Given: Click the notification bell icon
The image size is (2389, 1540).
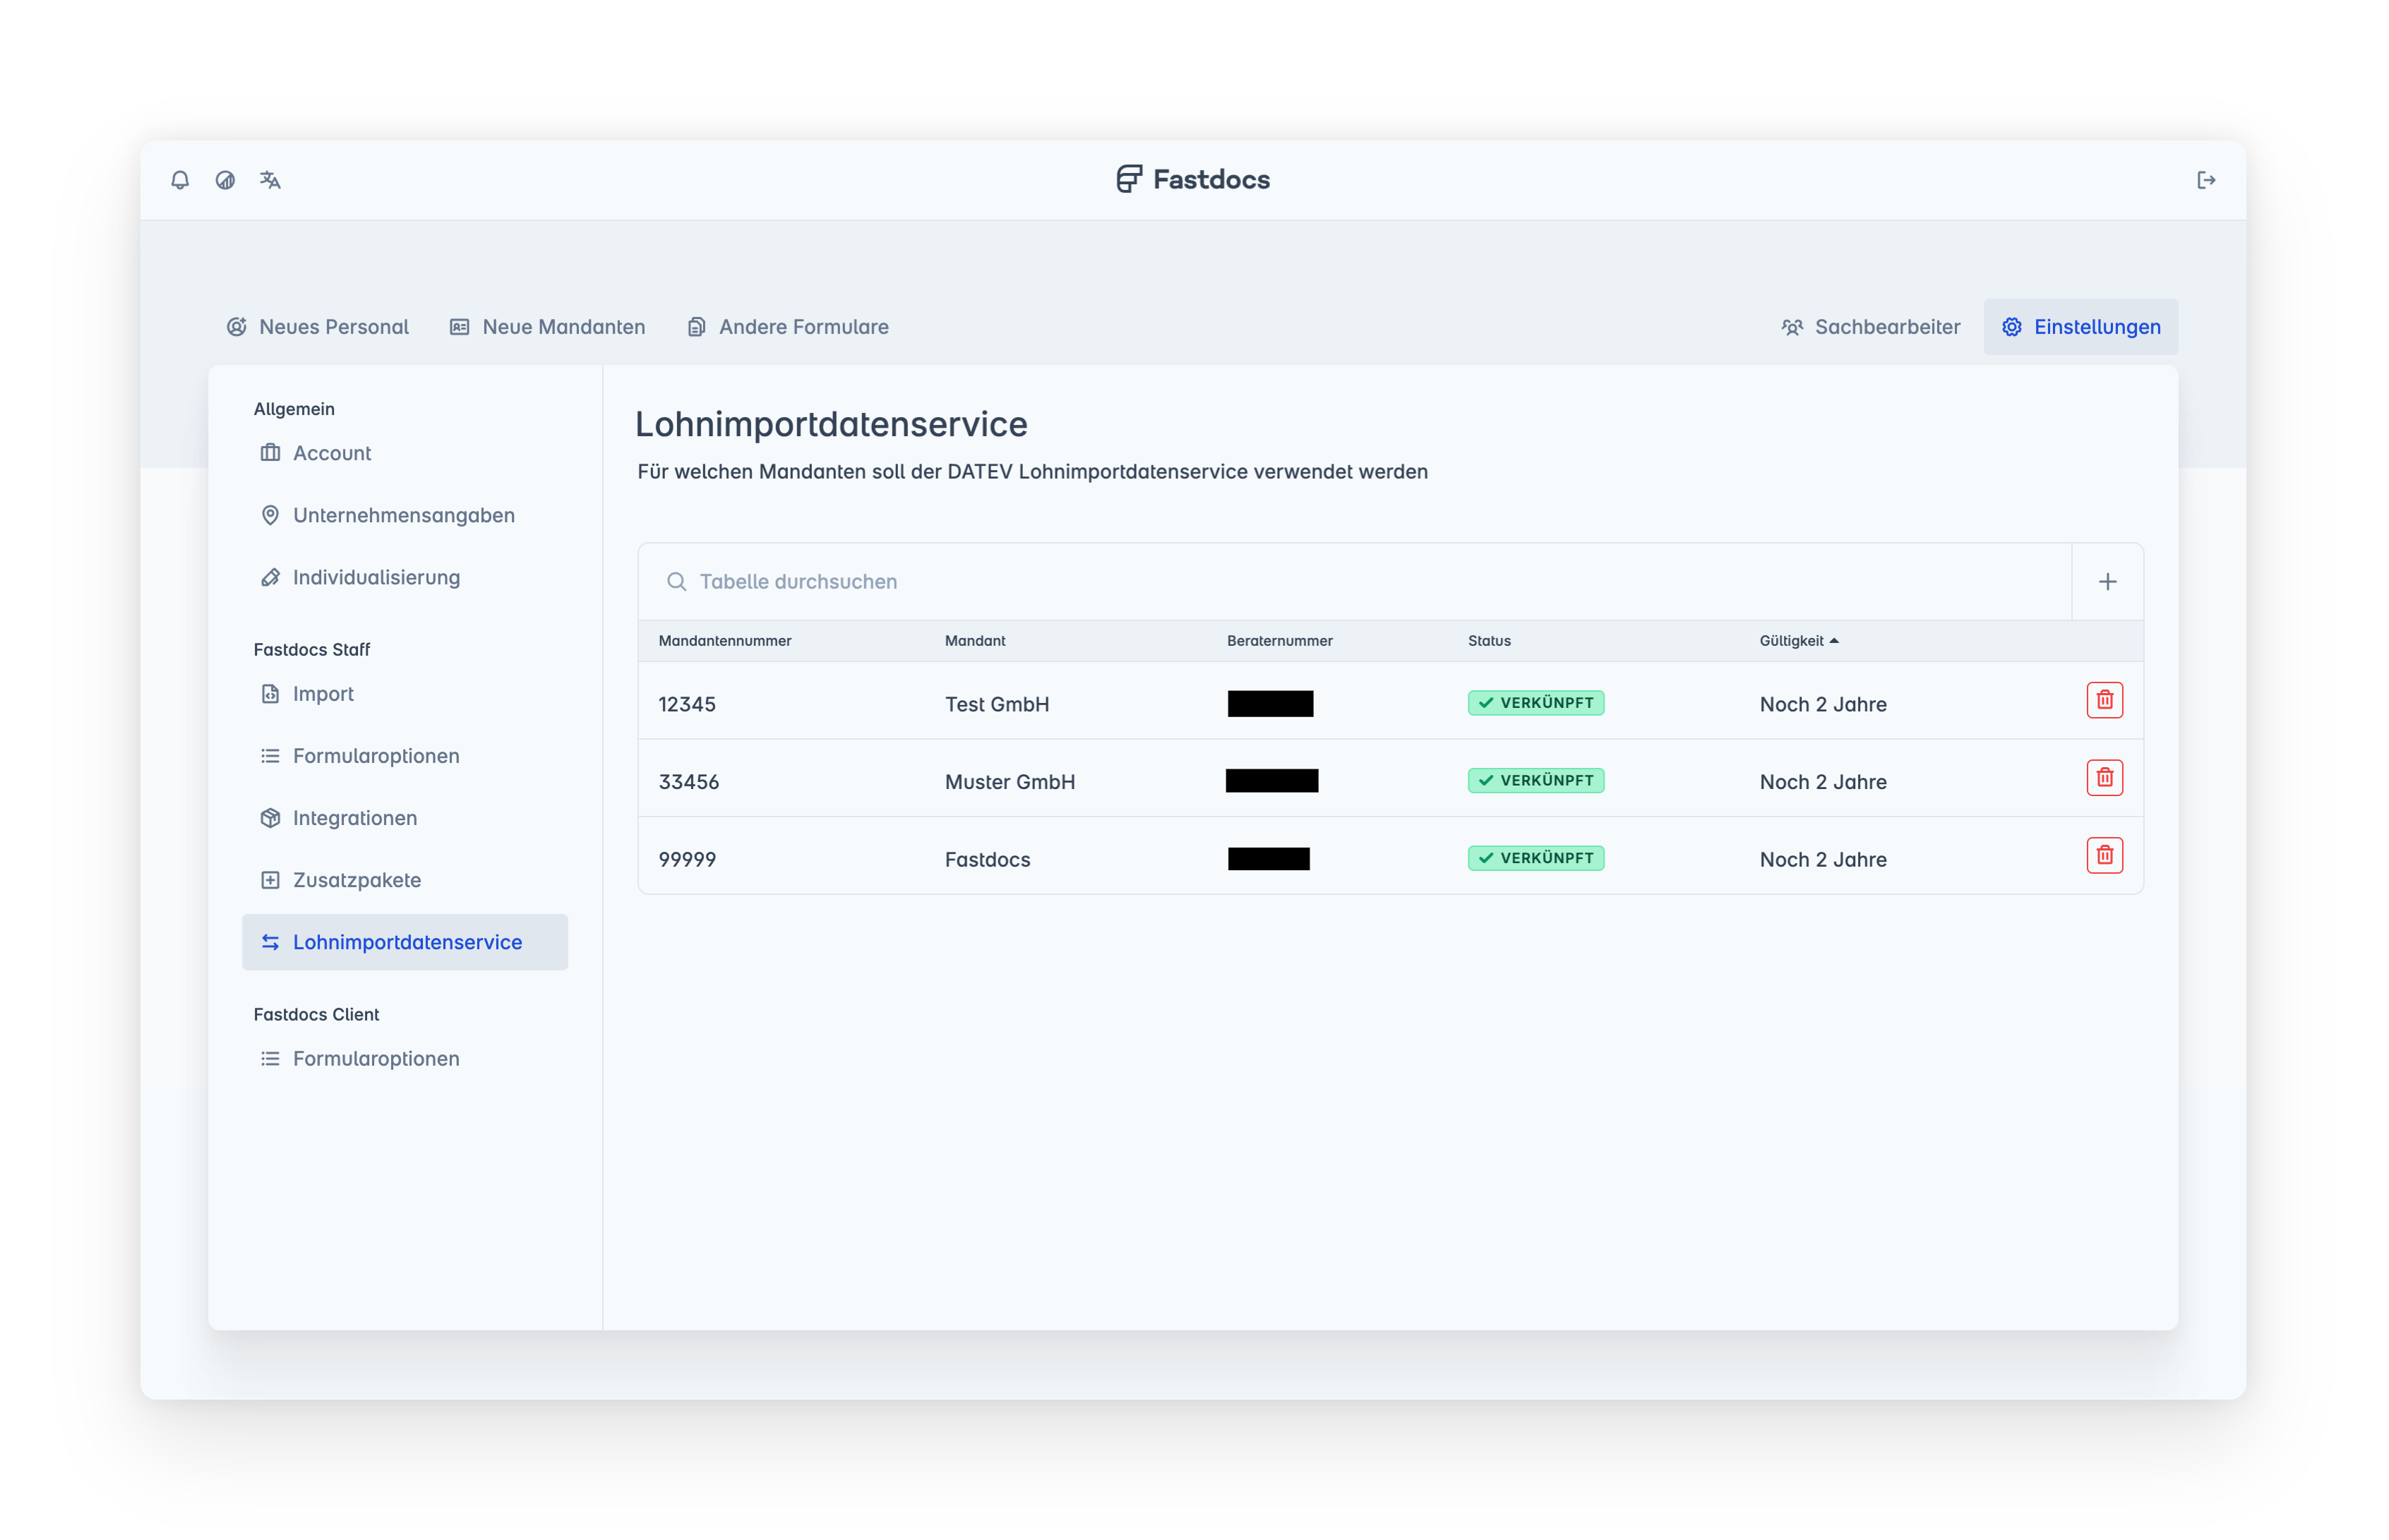Looking at the screenshot, I should point(180,180).
